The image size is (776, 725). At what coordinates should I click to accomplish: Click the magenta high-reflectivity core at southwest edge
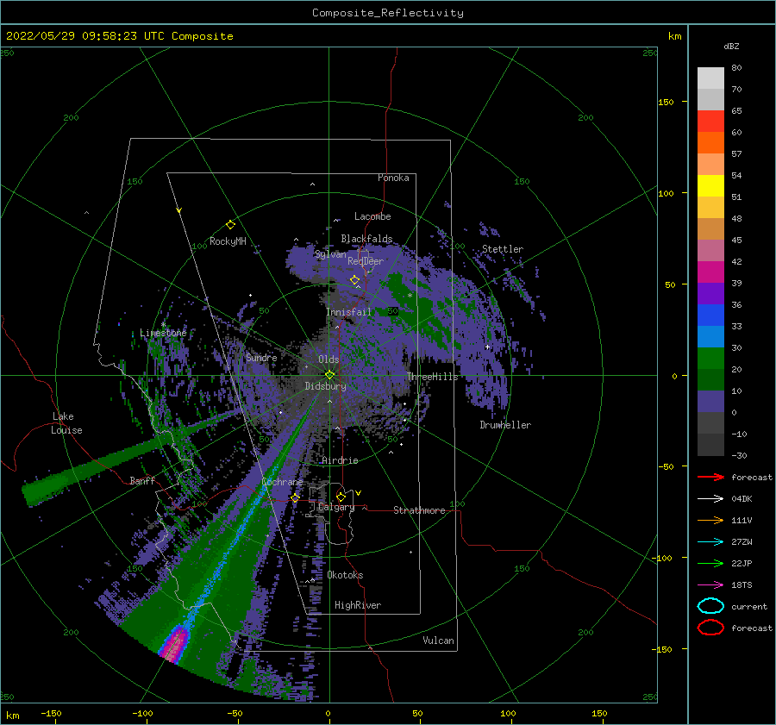pos(174,644)
